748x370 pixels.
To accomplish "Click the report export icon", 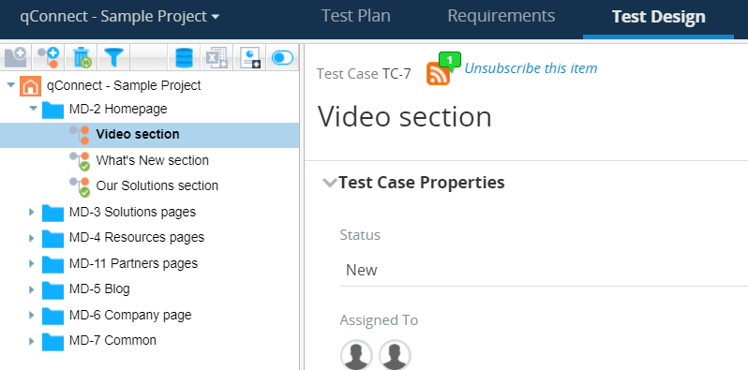I will [x=250, y=57].
